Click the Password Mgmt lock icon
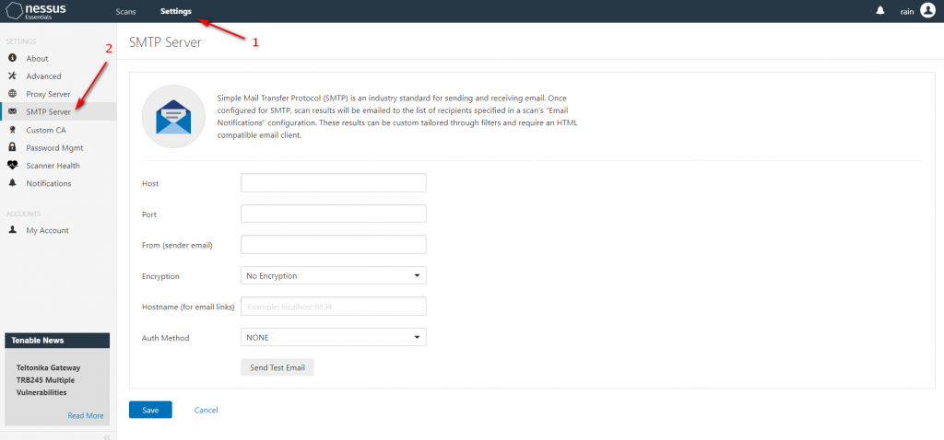Image resolution: width=944 pixels, height=440 pixels. click(13, 147)
